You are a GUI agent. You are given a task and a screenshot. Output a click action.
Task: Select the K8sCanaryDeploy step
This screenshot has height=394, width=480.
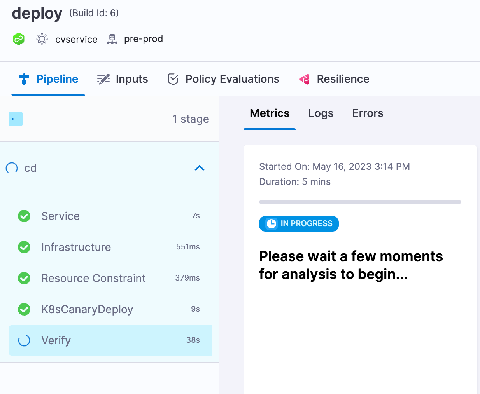click(x=87, y=309)
